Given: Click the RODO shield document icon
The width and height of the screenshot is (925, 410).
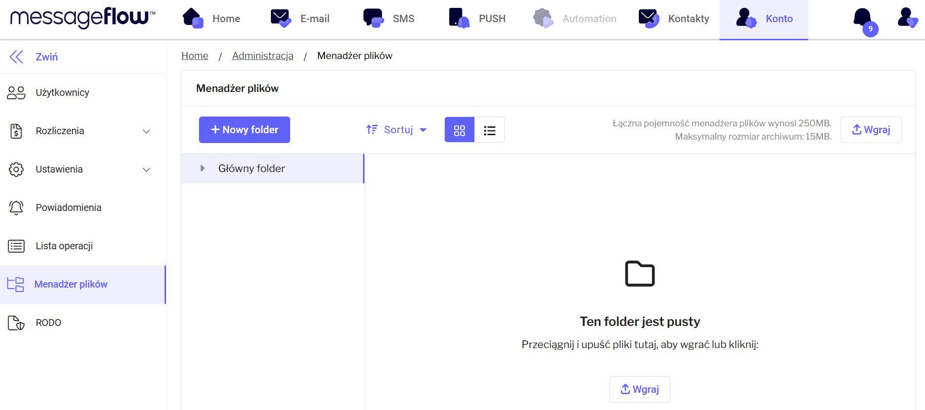Looking at the screenshot, I should point(16,323).
